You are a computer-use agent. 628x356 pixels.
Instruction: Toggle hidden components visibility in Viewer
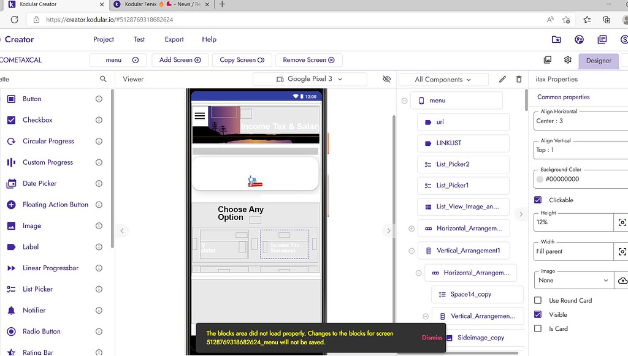[386, 79]
